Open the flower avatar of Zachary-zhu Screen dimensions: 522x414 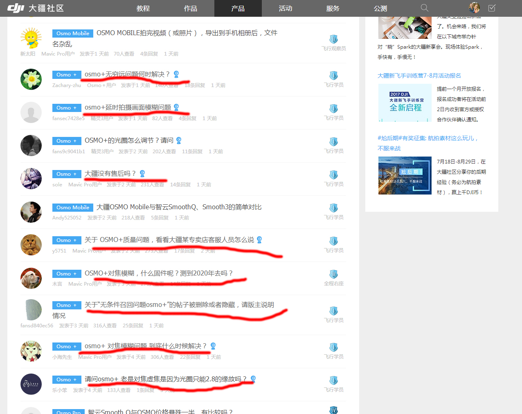click(x=31, y=79)
